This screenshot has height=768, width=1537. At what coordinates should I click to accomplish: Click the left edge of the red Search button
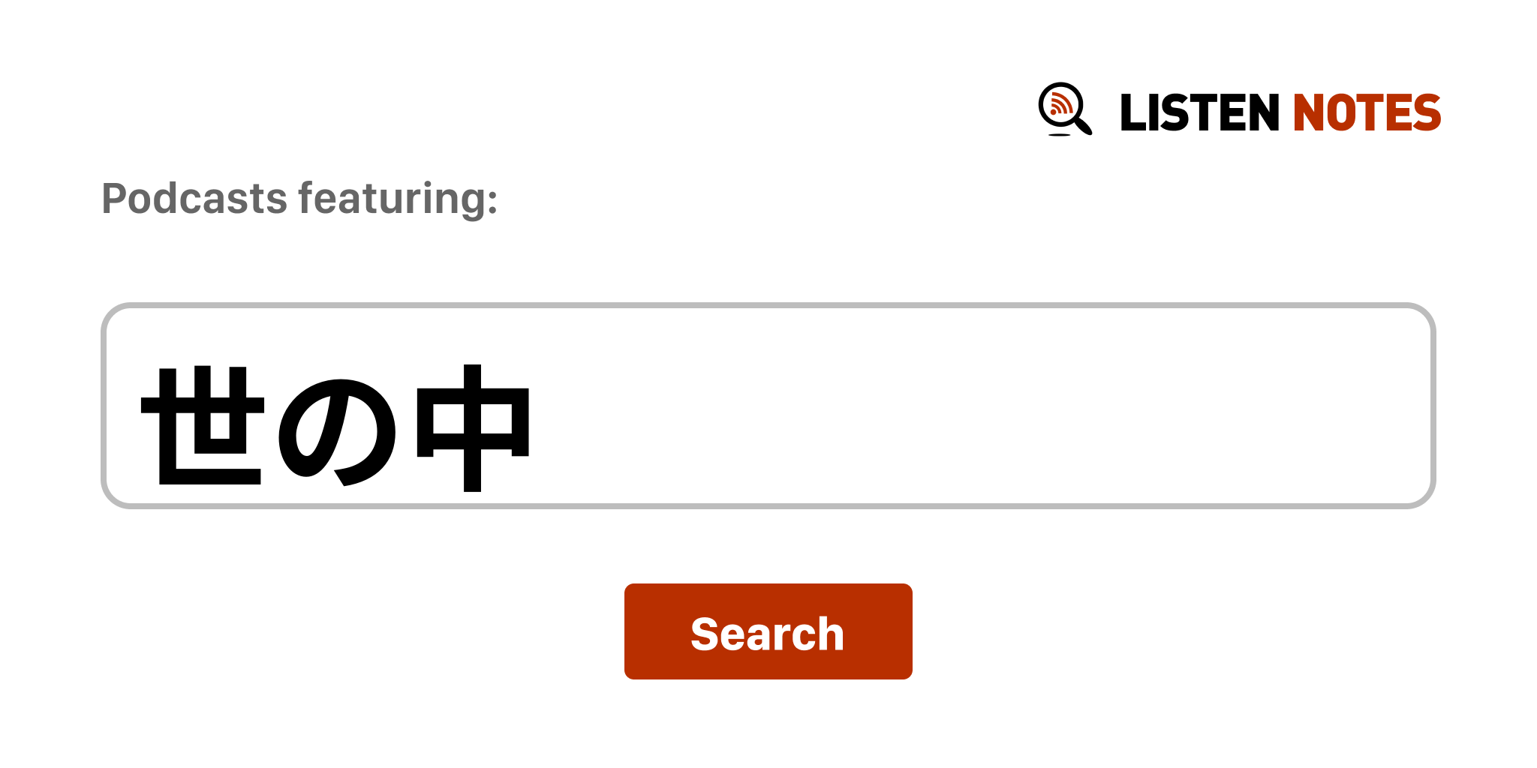[x=629, y=631]
